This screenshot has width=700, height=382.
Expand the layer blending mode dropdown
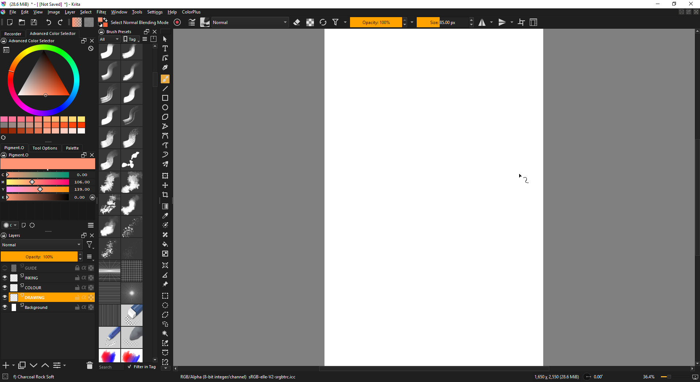[x=41, y=245]
